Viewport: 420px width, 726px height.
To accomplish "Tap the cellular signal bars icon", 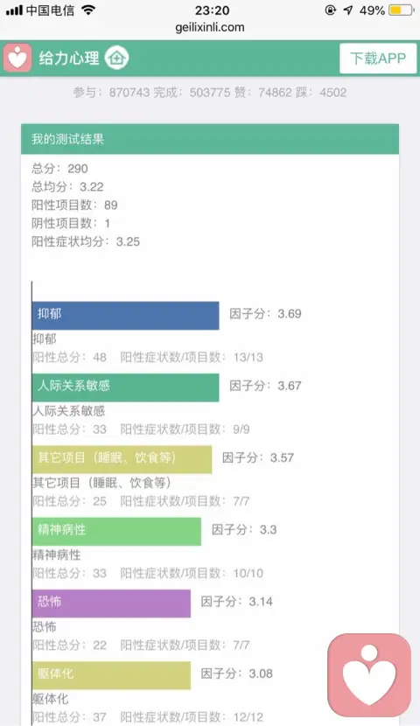I will coord(14,10).
